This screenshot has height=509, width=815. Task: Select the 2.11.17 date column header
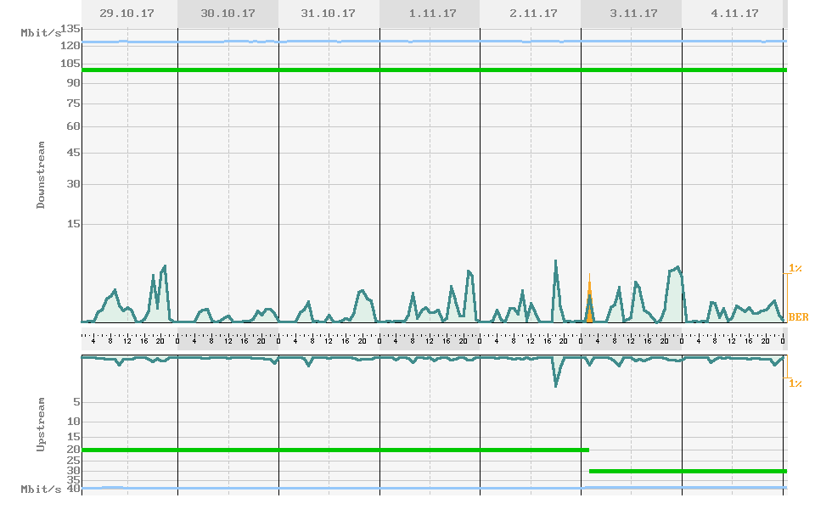(530, 14)
